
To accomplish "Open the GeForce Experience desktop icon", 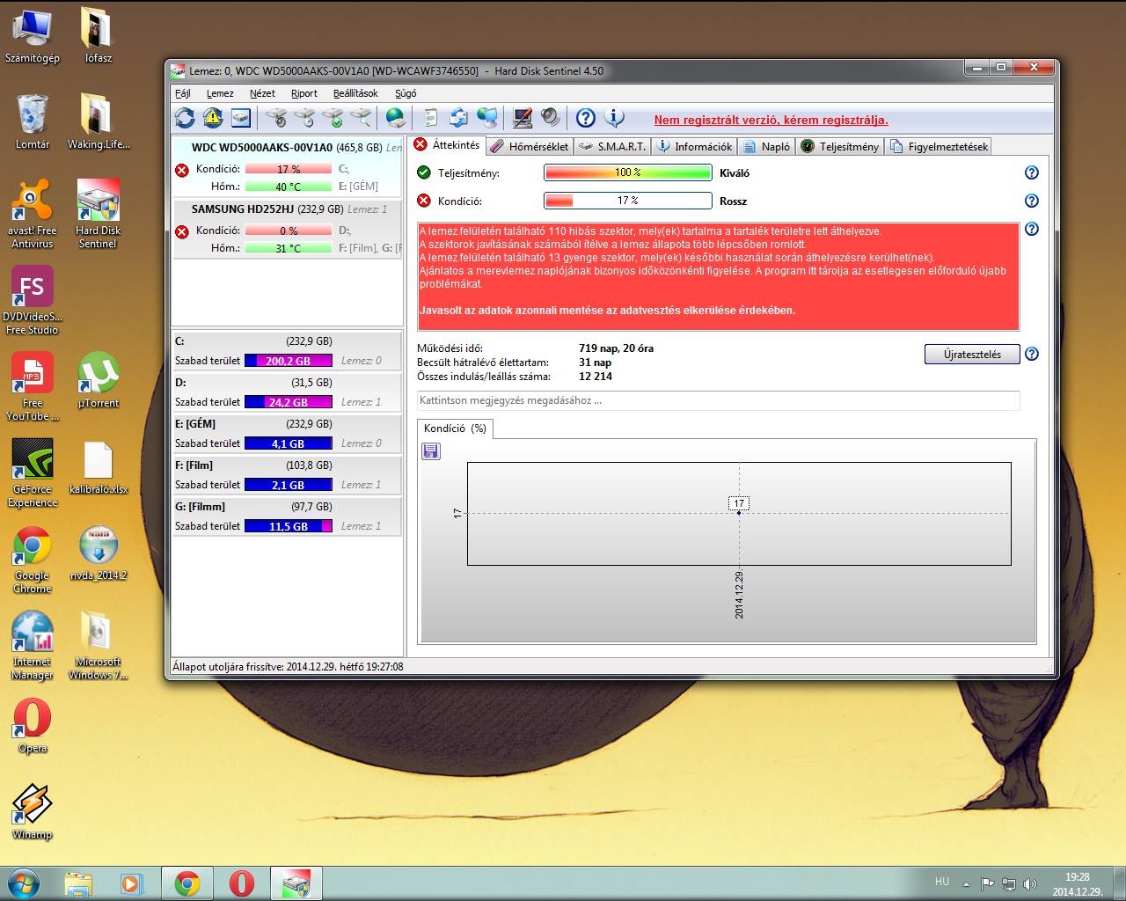I will 34,473.
